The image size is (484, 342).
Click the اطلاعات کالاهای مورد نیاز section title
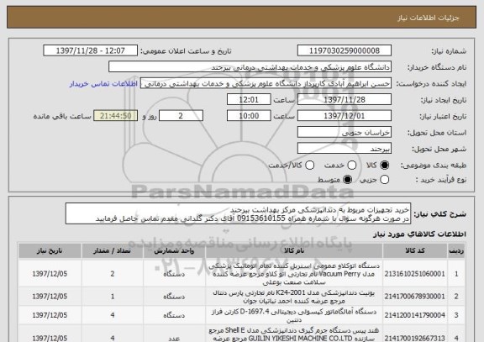click(x=419, y=234)
